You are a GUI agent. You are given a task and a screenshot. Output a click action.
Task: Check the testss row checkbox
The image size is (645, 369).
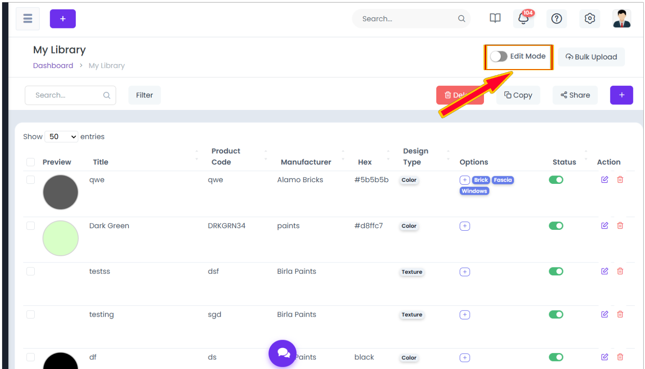point(31,271)
